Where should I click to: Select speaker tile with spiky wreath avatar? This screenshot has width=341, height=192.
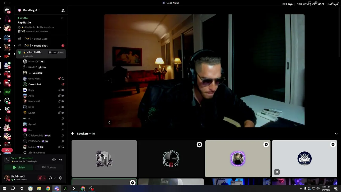pyautogui.click(x=171, y=159)
